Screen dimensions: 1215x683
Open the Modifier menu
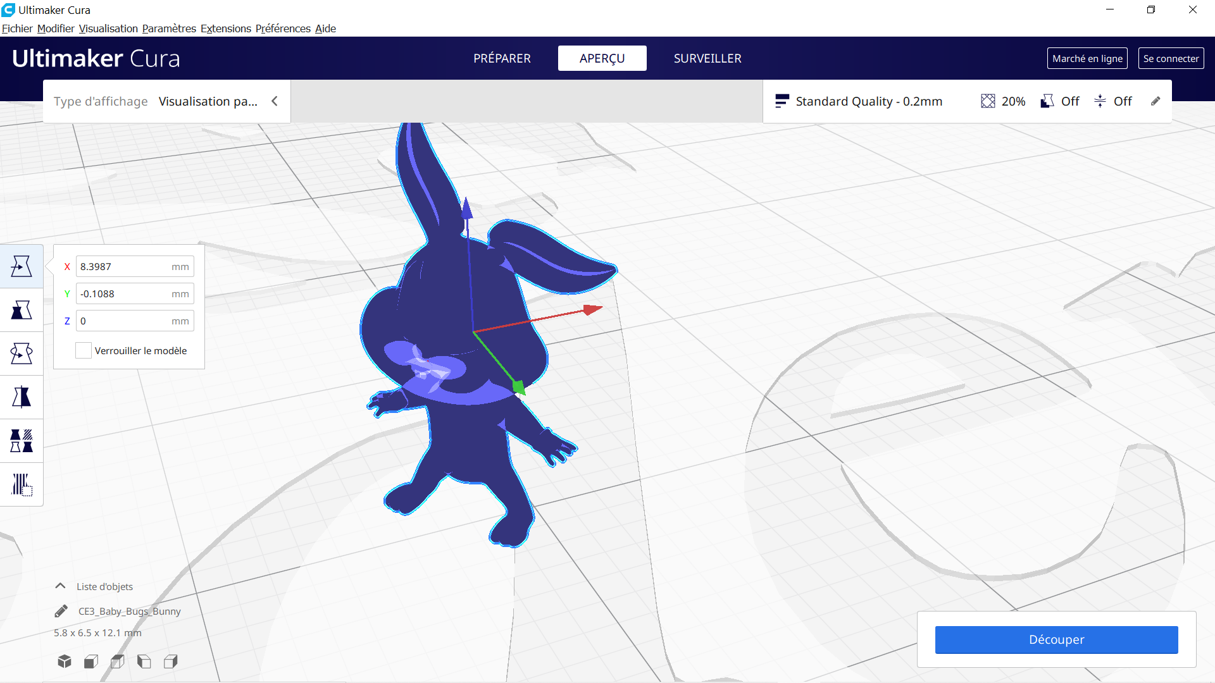[x=56, y=28]
